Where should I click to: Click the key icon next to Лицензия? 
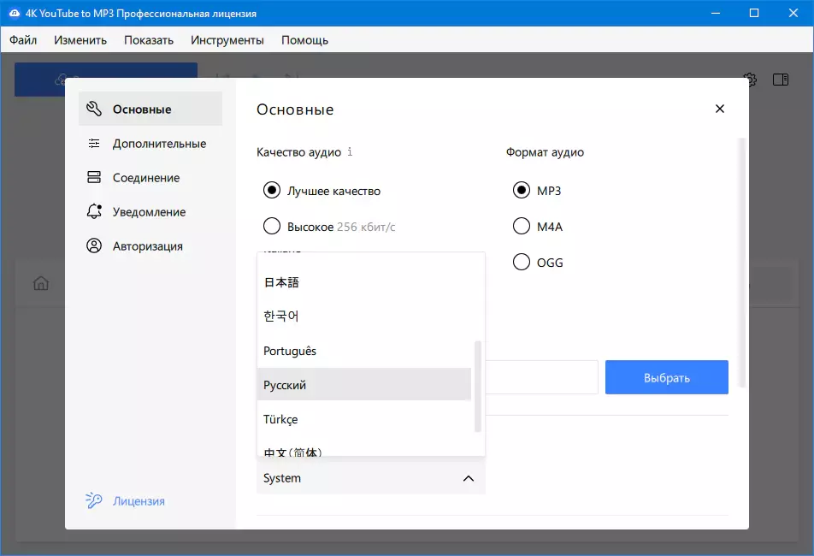tap(94, 501)
